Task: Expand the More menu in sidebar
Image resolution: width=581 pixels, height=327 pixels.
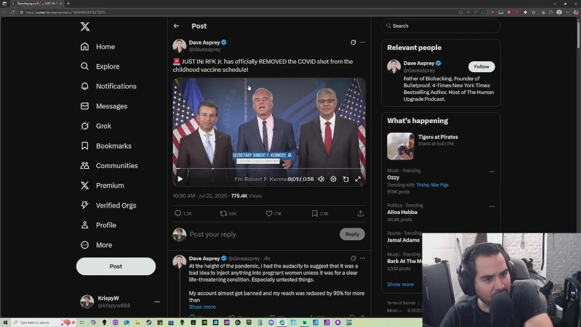Action: point(96,245)
